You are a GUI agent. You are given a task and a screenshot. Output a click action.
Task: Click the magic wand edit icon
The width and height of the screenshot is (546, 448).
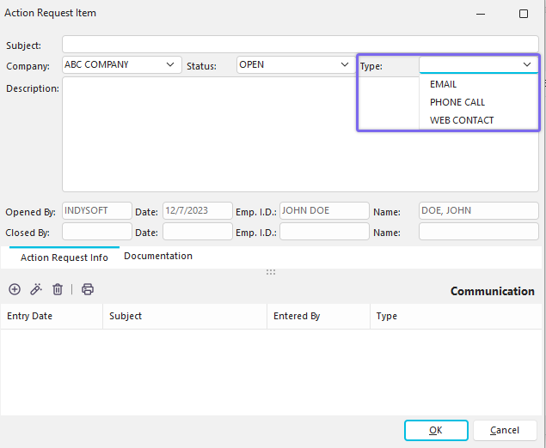pyautogui.click(x=36, y=290)
